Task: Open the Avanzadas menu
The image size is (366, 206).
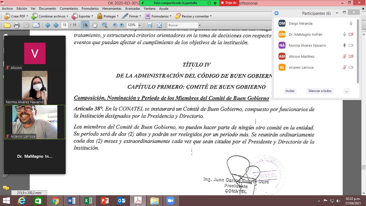Action: (133, 9)
